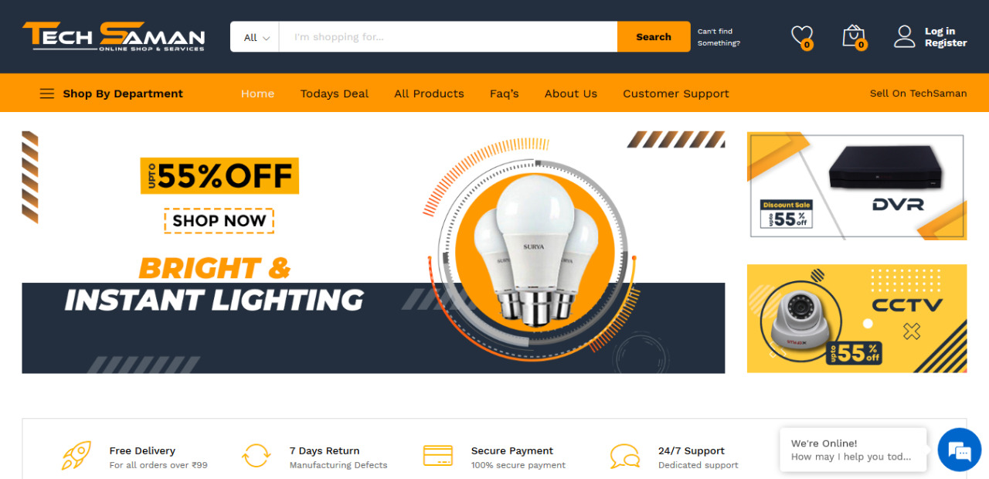Expand the Shop By Department menu
The height and width of the screenshot is (479, 989).
pyautogui.click(x=111, y=93)
